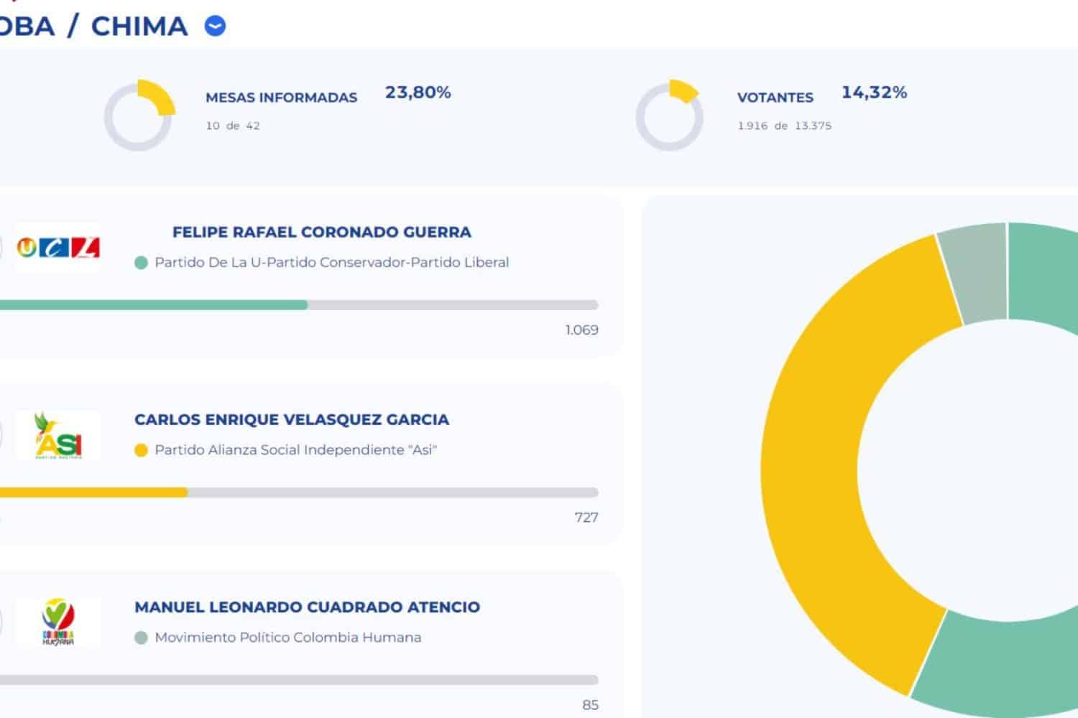Click the ASI party logo
The width and height of the screenshot is (1078, 718).
pyautogui.click(x=58, y=435)
